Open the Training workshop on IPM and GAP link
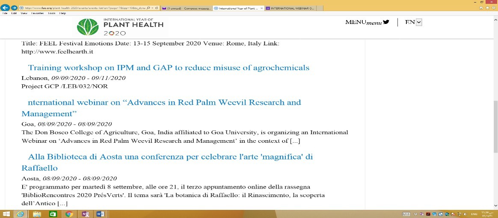Viewport: 498px width, 218px height. (x=169, y=68)
